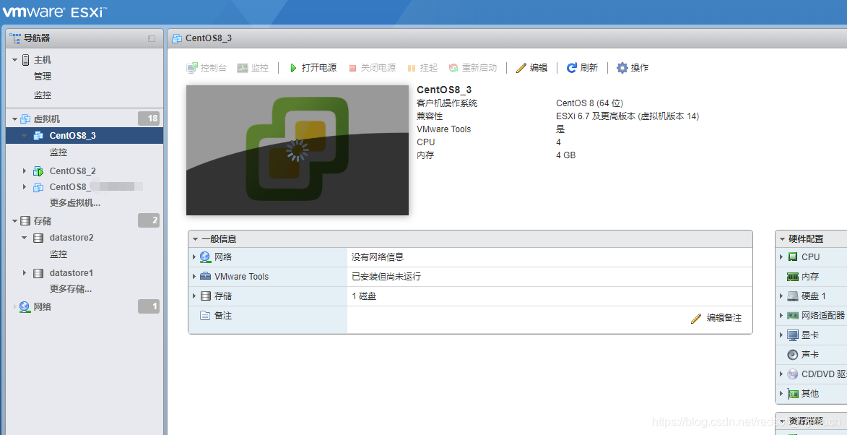
Task: Expand the 网络 row in general info
Action: coord(194,257)
